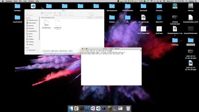Launch purple Visual Studio from the Dock
199x112 pixels.
[x=93, y=109]
